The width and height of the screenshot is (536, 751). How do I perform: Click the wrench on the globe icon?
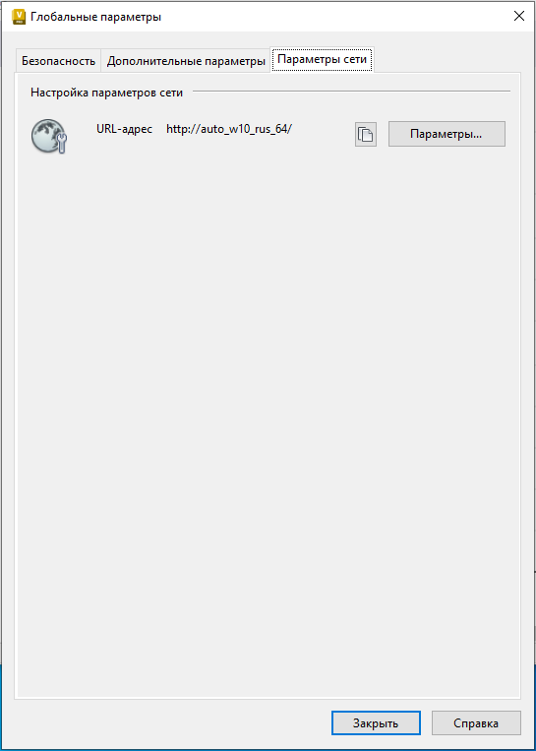(62, 144)
